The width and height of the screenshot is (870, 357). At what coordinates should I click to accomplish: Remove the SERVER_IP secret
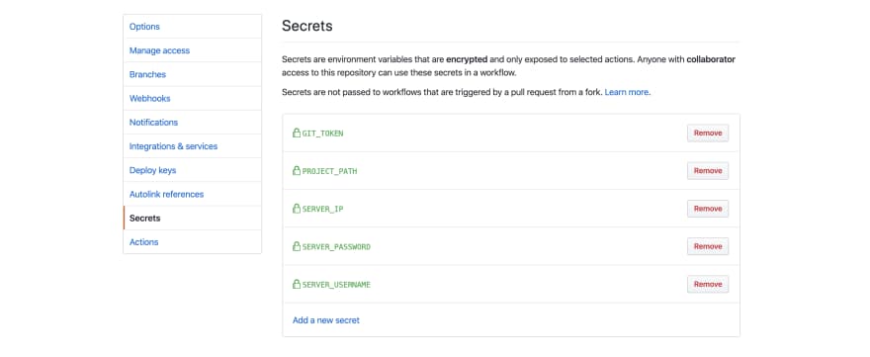(708, 209)
